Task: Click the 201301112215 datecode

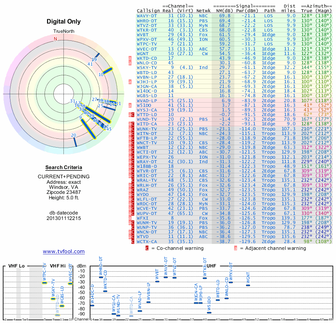Action: 64,218
